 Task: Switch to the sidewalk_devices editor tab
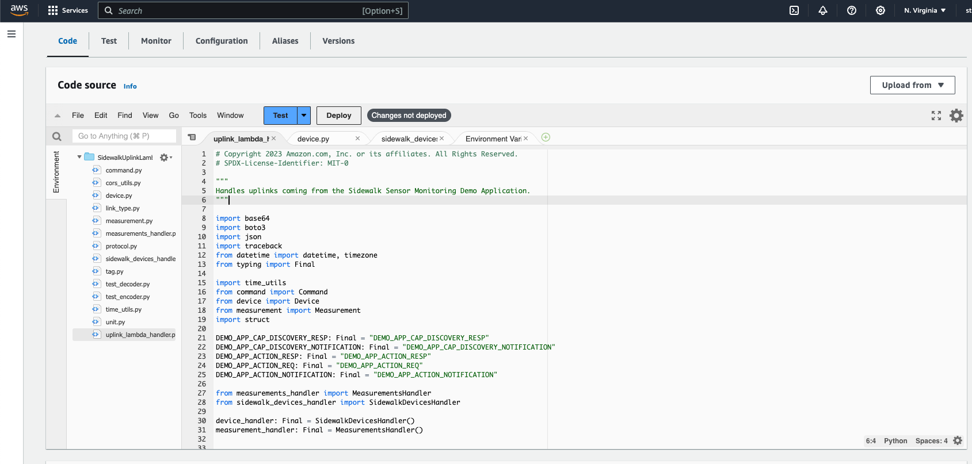(x=410, y=139)
